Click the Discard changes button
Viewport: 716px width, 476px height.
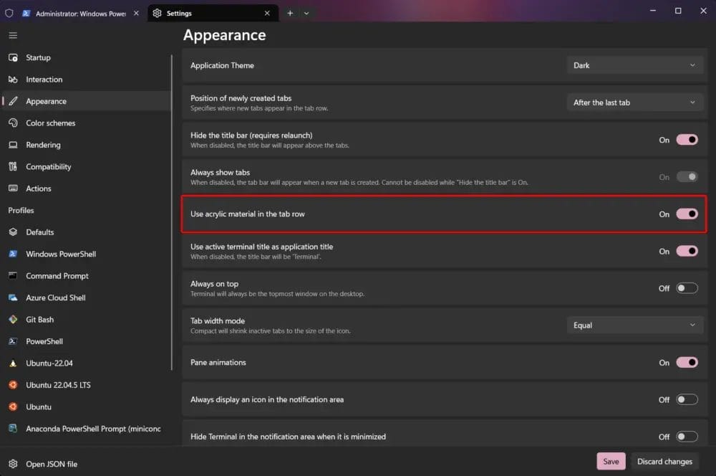[x=664, y=462]
